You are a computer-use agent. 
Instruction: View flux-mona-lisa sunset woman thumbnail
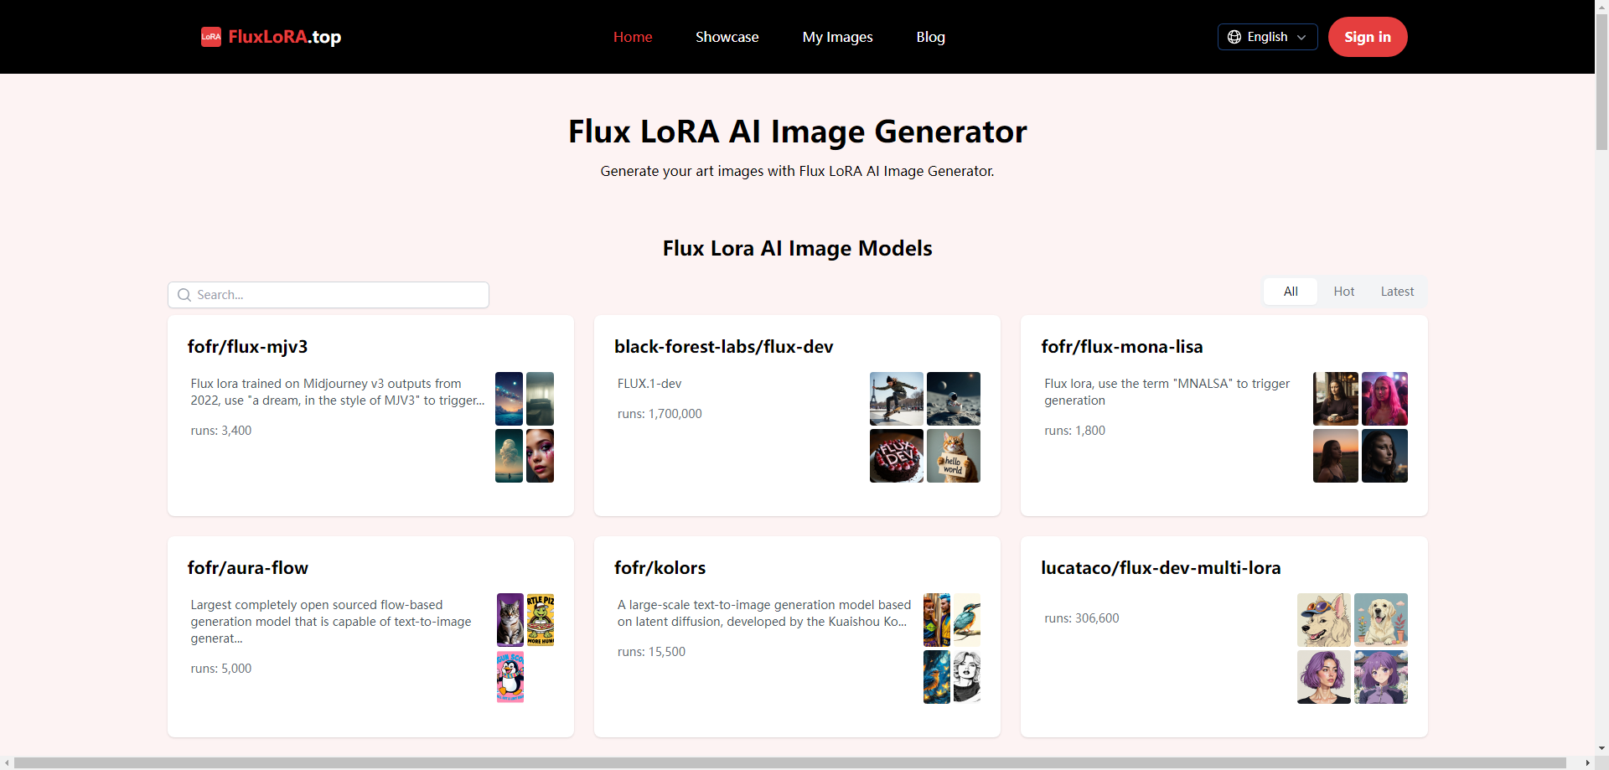coord(1336,456)
